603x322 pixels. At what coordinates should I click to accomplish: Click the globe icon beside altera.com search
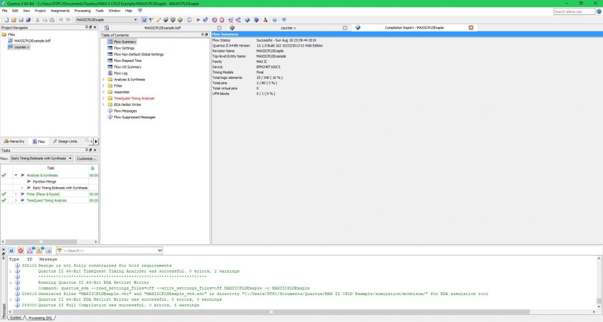click(x=599, y=12)
